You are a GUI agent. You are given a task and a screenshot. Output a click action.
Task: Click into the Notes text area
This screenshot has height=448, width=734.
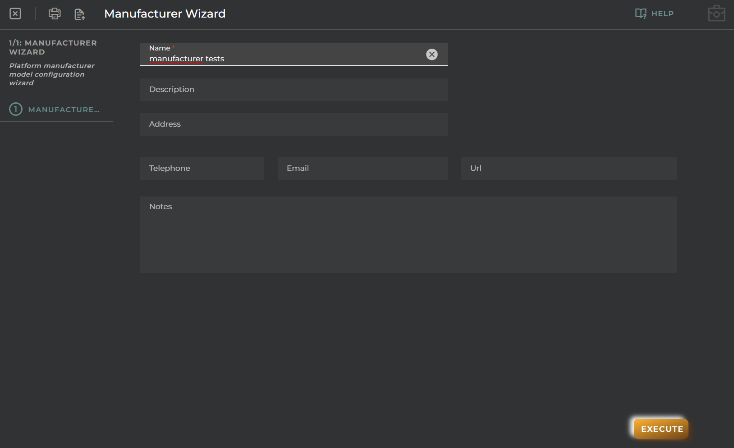click(x=408, y=235)
